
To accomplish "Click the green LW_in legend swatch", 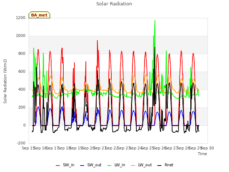I will (109, 166).
